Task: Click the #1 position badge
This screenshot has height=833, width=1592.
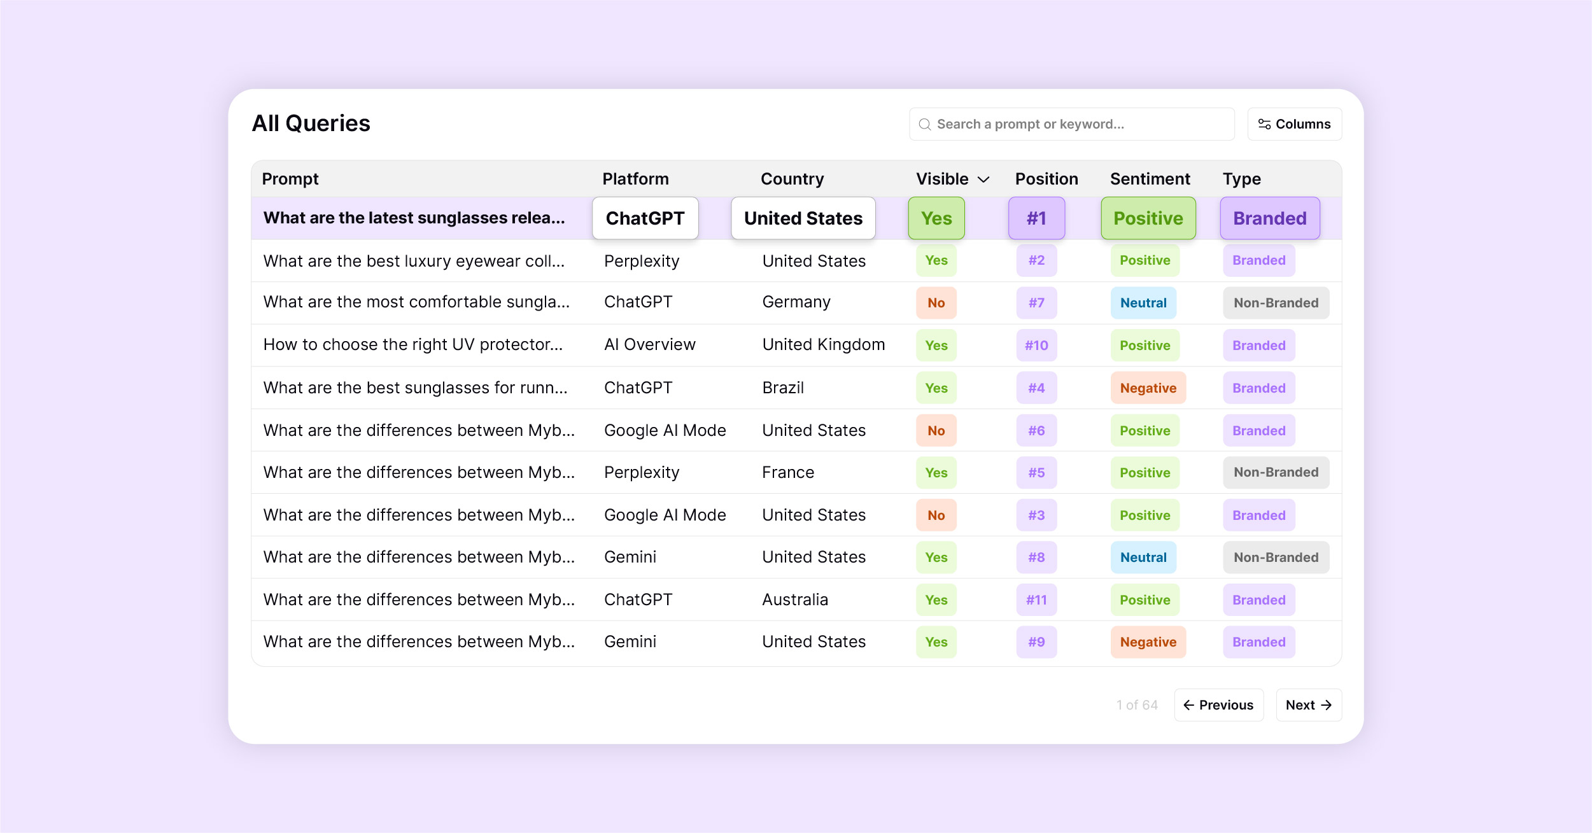Action: (1036, 218)
